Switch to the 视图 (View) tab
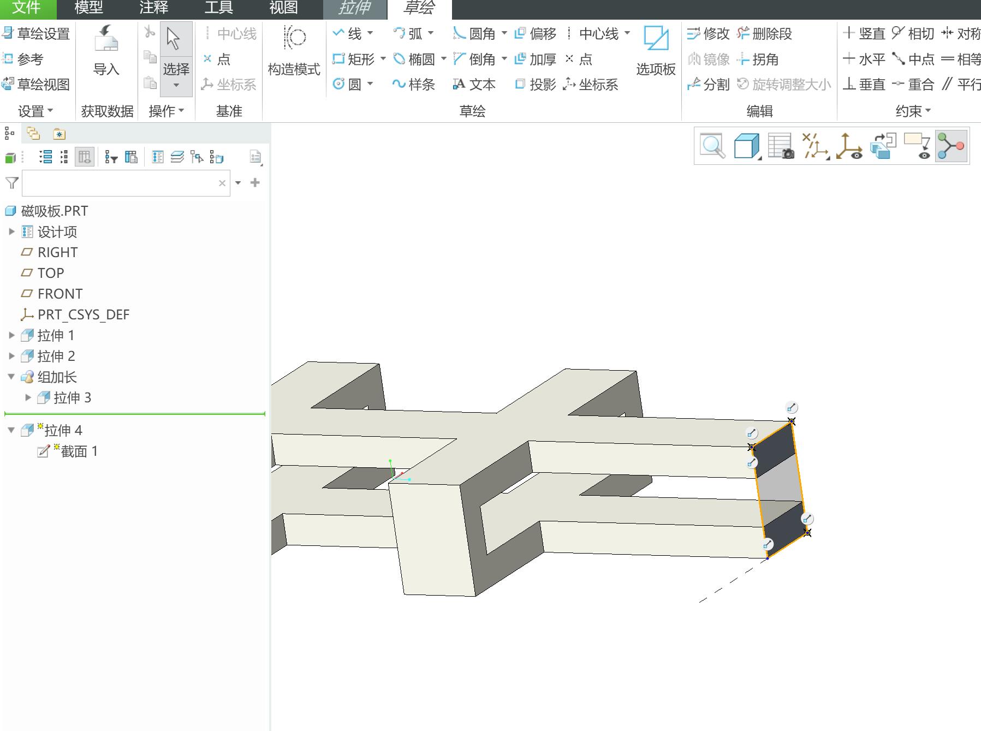This screenshot has width=981, height=731. 284,8
